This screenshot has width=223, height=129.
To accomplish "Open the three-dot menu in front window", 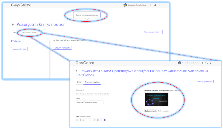I will pos(211,63).
